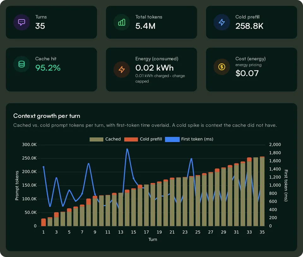The width and height of the screenshot is (303, 257).
Task: Click the $0.07 cost value
Action: (247, 73)
